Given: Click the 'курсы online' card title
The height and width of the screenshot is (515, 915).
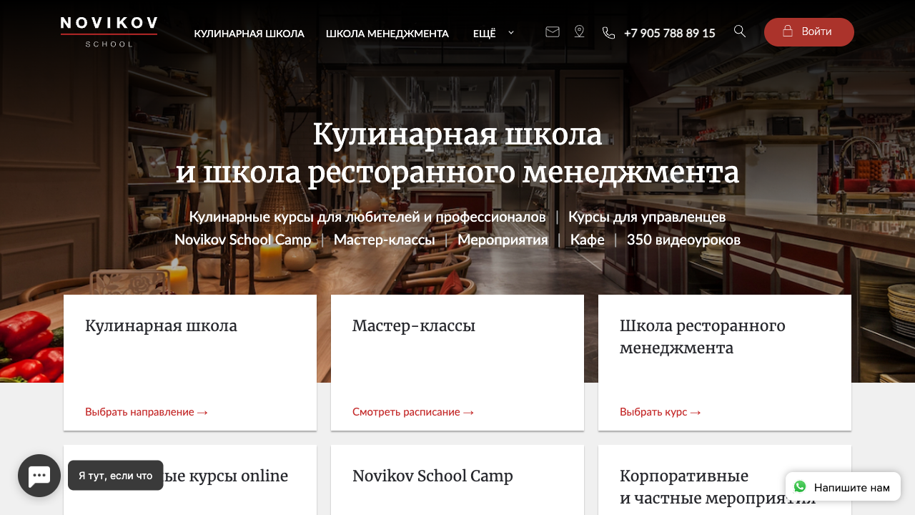Looking at the screenshot, I should tap(226, 476).
